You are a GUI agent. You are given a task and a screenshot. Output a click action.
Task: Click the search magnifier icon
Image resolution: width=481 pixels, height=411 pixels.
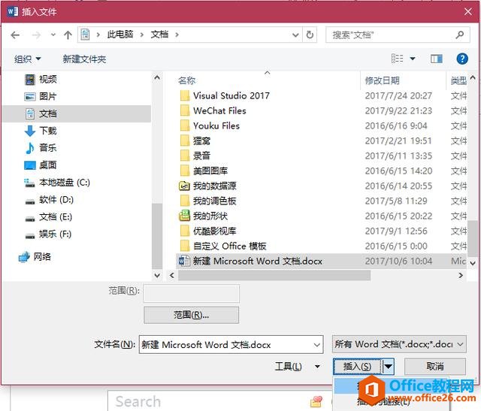(459, 35)
